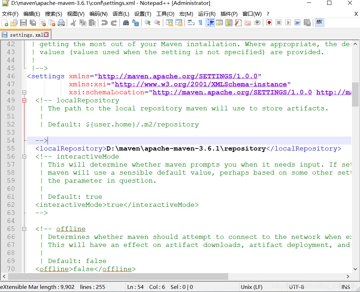Collapse the offline comment fold at line 65
This screenshot has height=292, width=360.
[x=24, y=229]
